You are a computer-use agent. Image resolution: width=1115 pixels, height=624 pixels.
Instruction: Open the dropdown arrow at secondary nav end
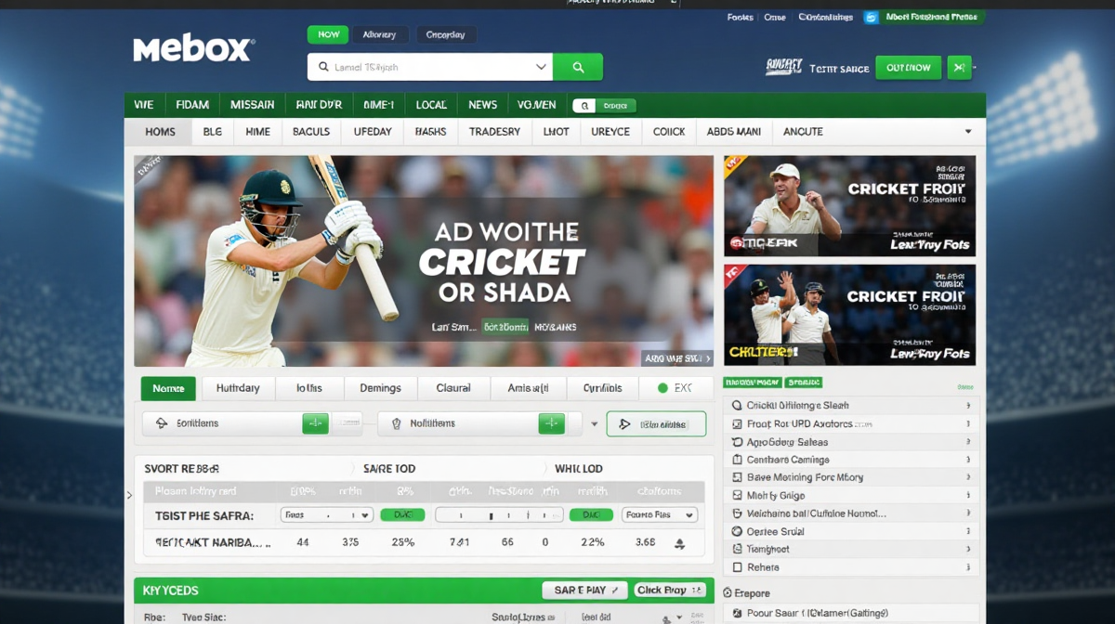tap(968, 132)
